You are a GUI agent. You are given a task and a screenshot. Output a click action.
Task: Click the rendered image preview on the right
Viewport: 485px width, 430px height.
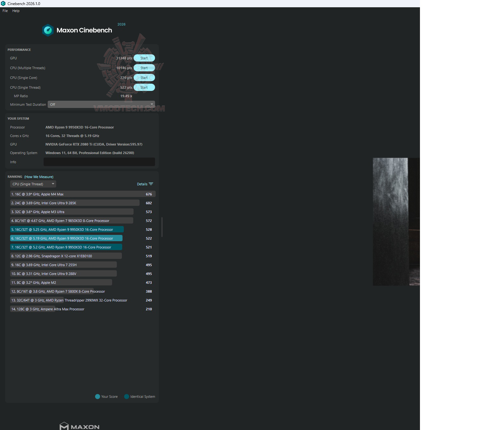point(396,222)
